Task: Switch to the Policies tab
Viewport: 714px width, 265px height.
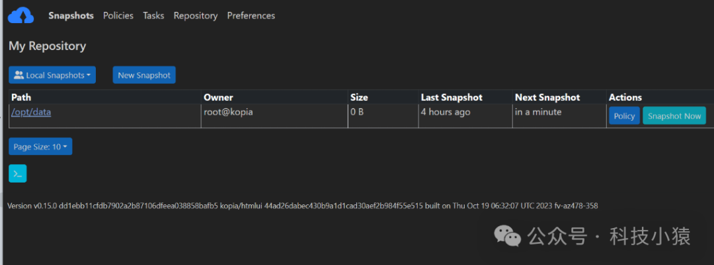Action: (x=118, y=15)
